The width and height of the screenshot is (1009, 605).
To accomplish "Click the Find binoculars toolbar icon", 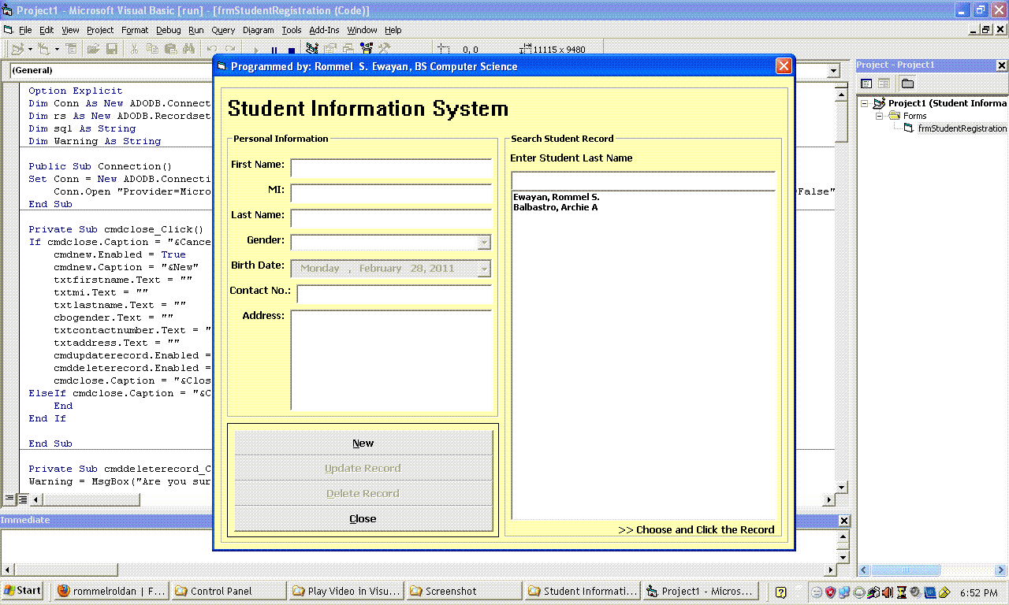I will 188,49.
